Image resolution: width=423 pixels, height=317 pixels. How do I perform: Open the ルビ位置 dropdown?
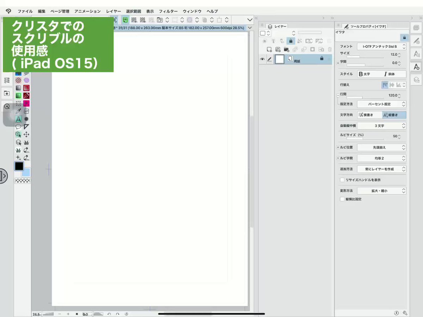[382, 148]
